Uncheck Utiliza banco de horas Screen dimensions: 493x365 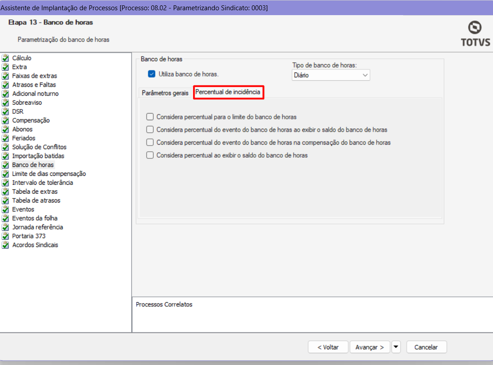(x=151, y=74)
